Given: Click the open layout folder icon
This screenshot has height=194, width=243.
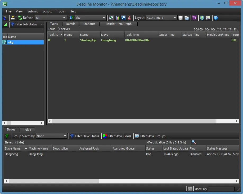Looking at the screenshot, I should coord(187,18).
